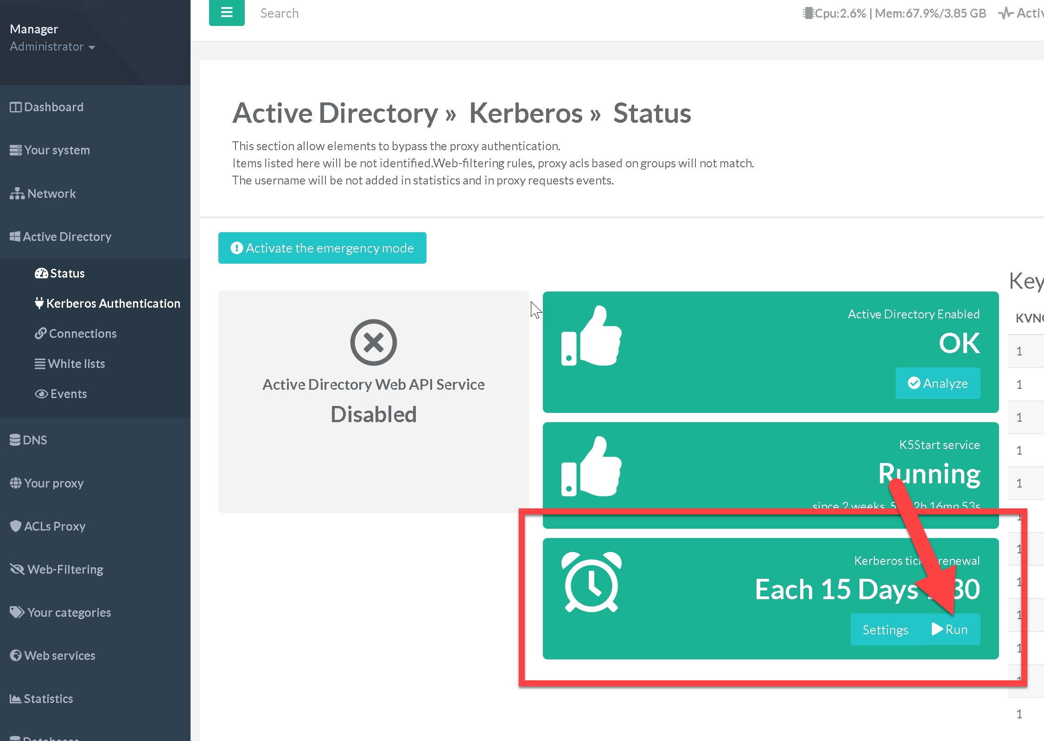Click thumbs-up icon on Active Directory Enabled card

[591, 336]
